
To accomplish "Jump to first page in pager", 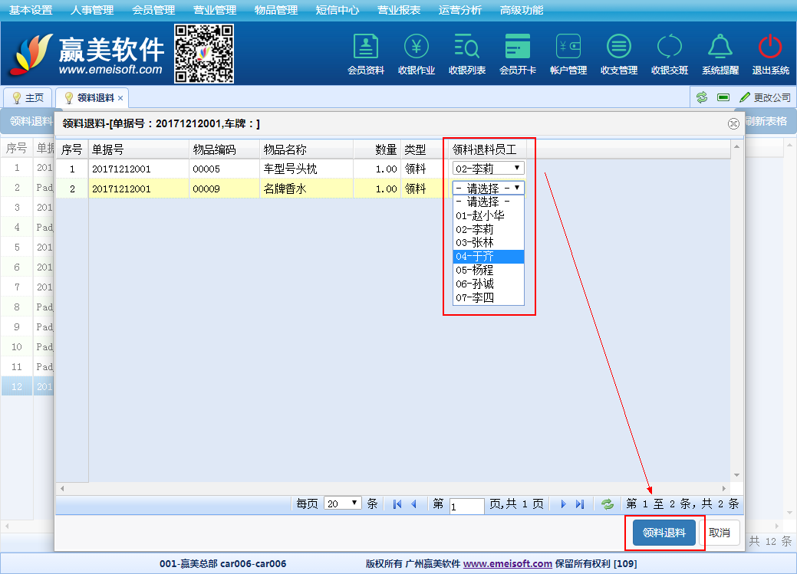I will click(397, 504).
